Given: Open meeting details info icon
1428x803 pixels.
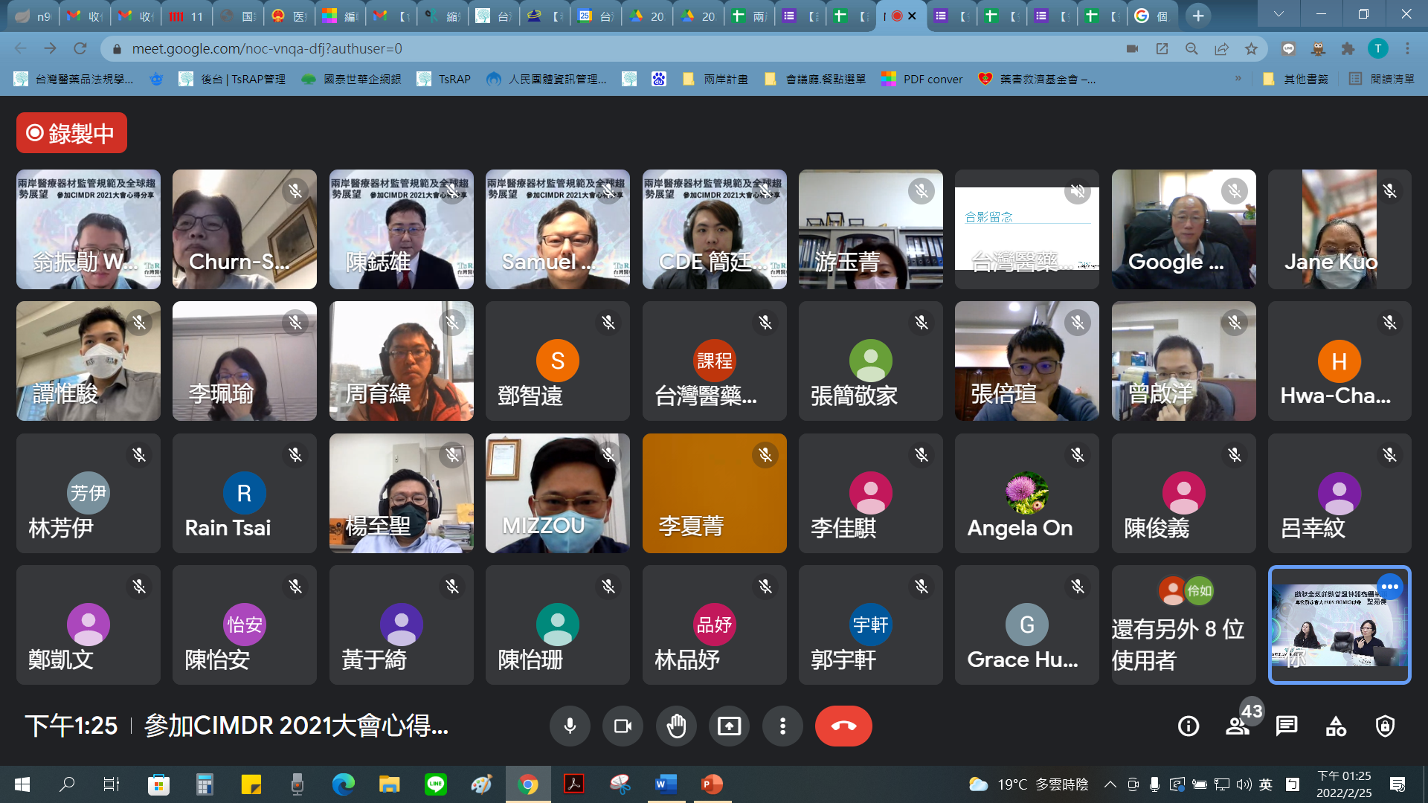Looking at the screenshot, I should coord(1189,726).
